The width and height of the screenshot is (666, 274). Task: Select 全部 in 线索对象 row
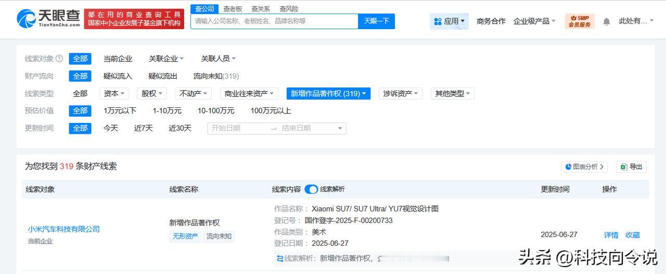[80, 59]
